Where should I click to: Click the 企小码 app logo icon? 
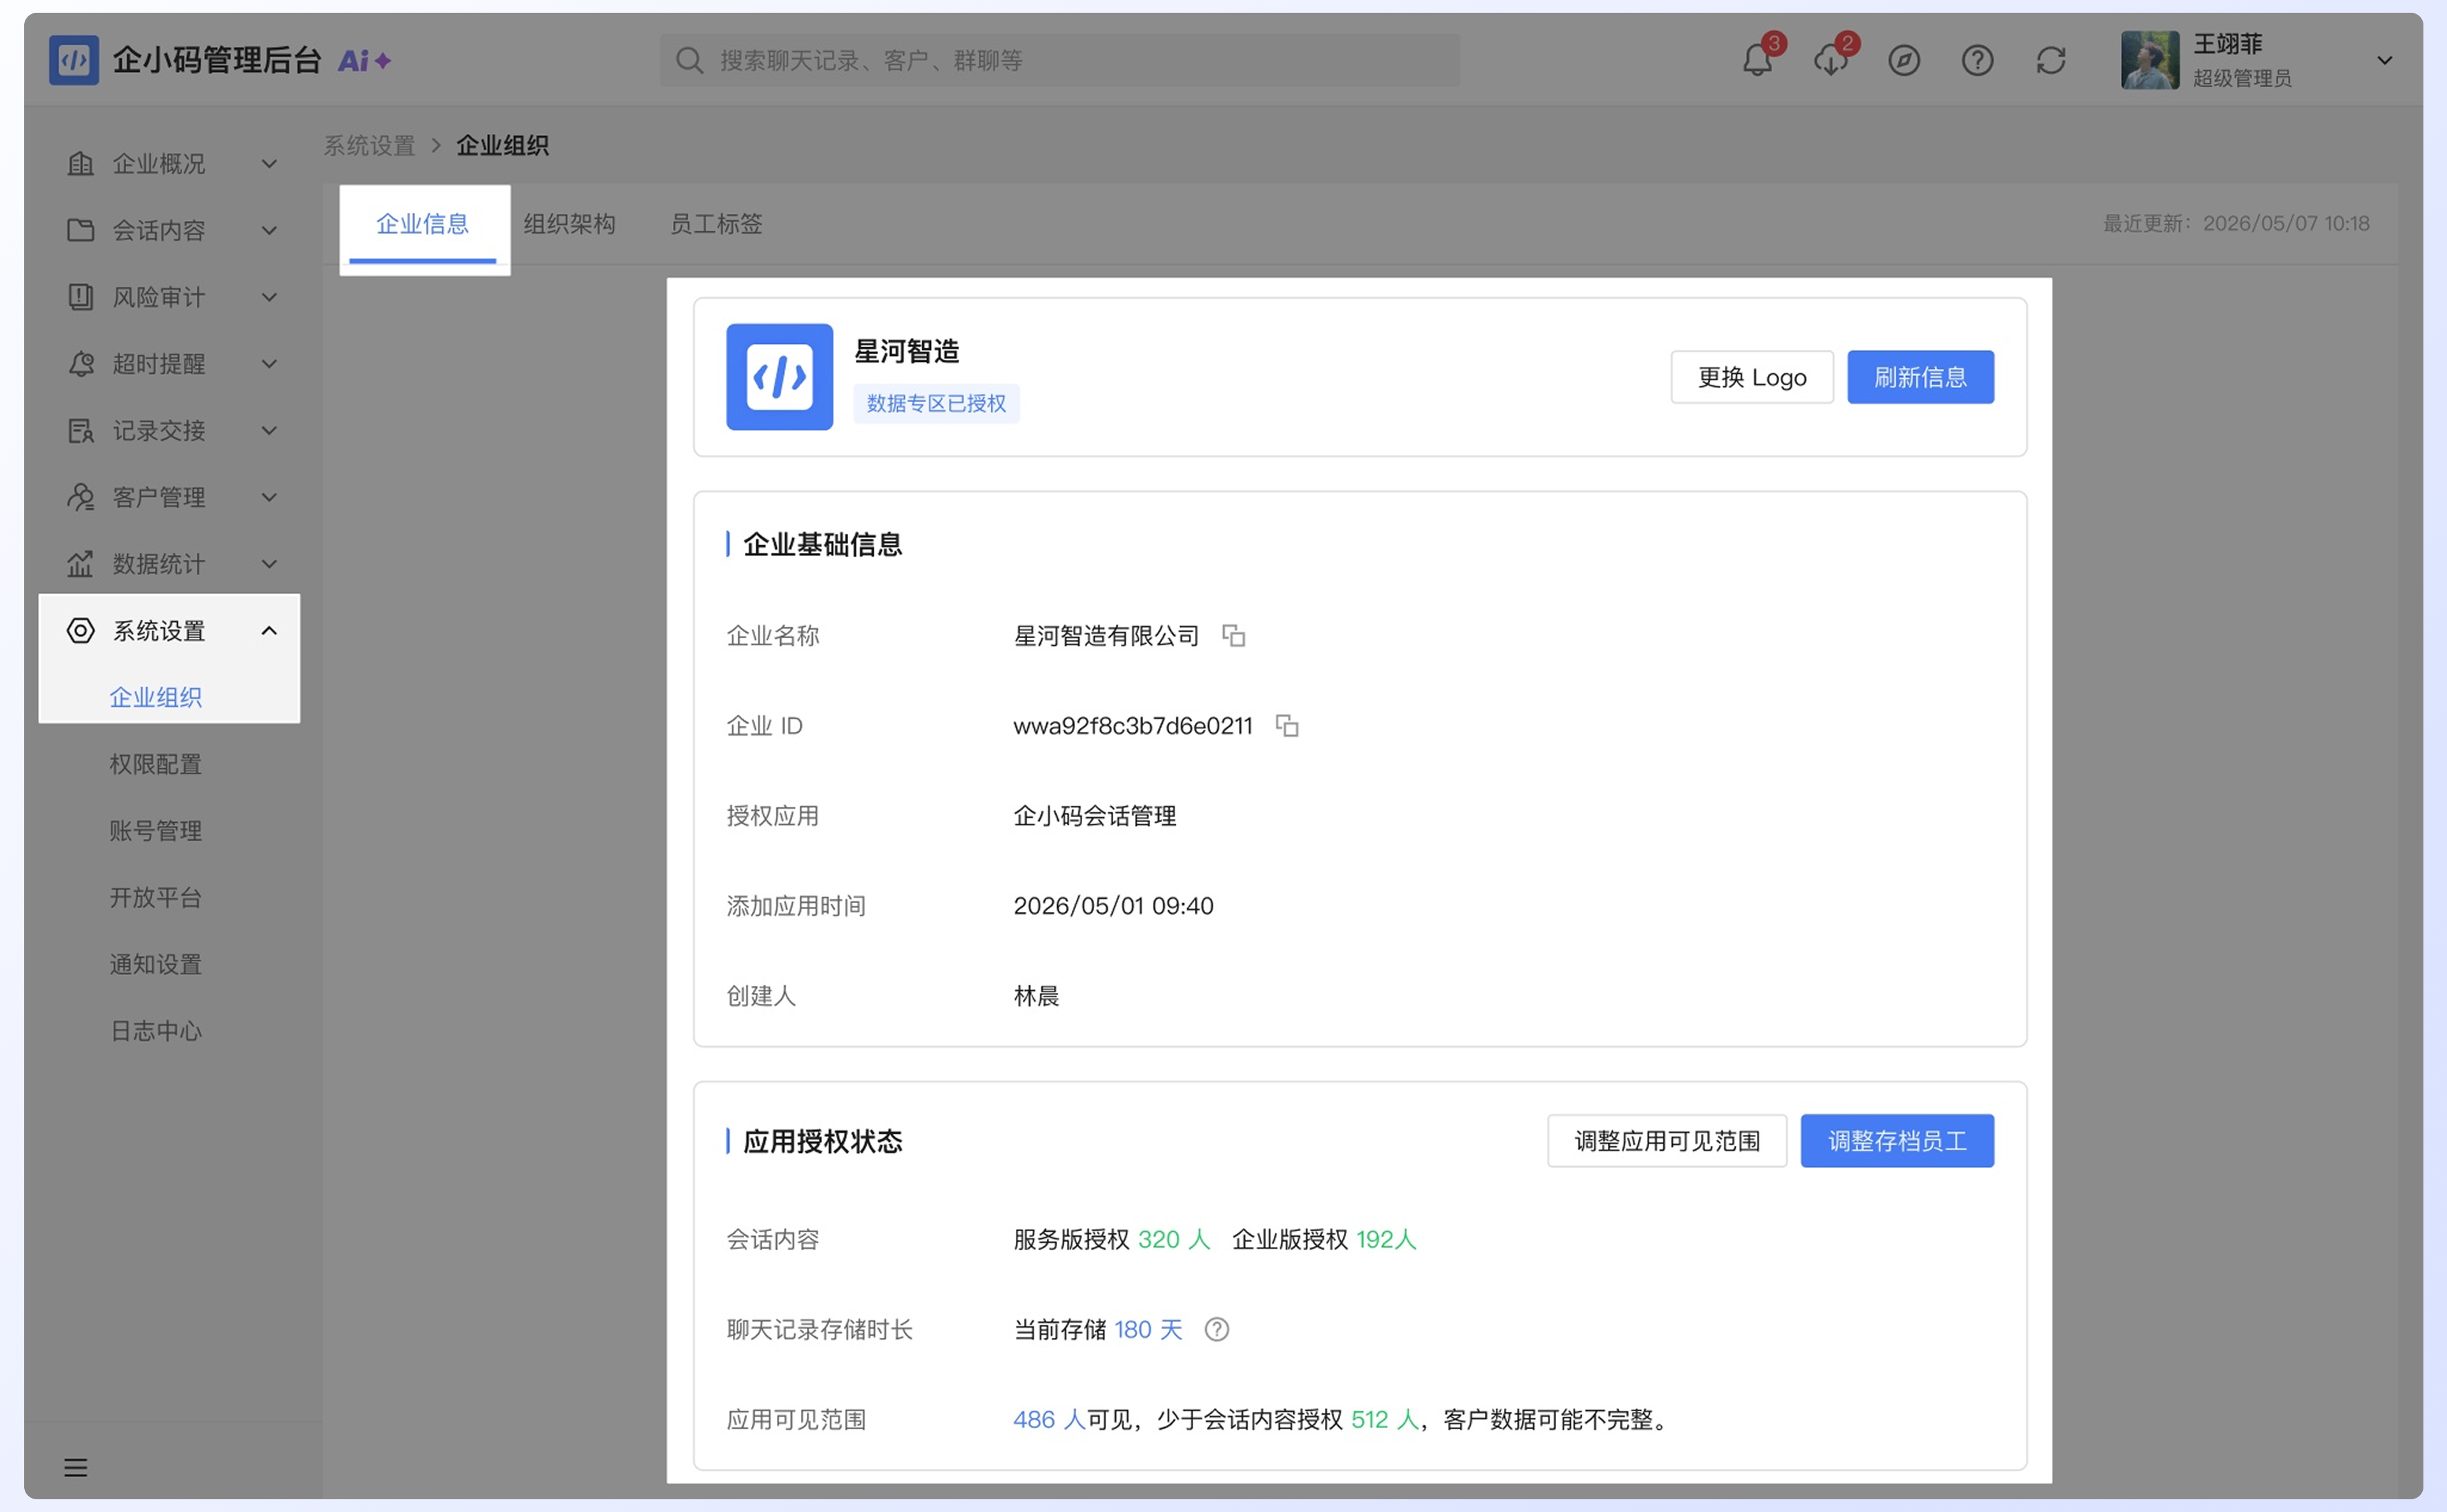coord(74,60)
